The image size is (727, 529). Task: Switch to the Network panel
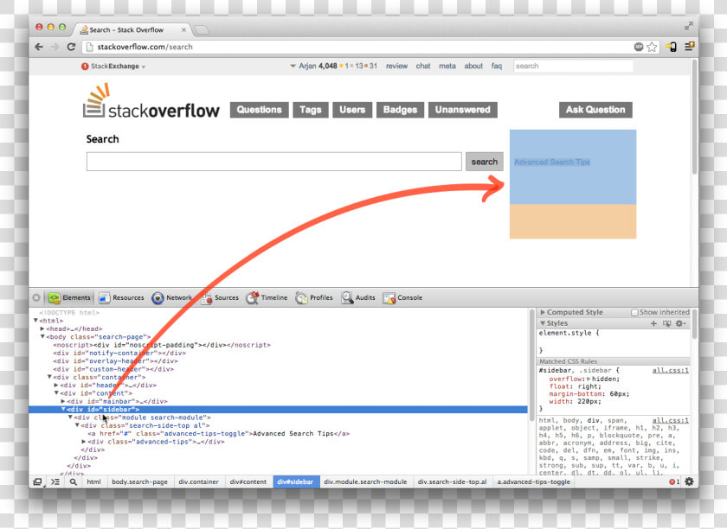pyautogui.click(x=171, y=298)
